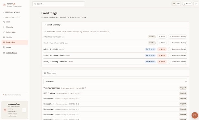
Task: Click Tier B draft badge on Admin / Sekretariat
Action: point(150,49)
